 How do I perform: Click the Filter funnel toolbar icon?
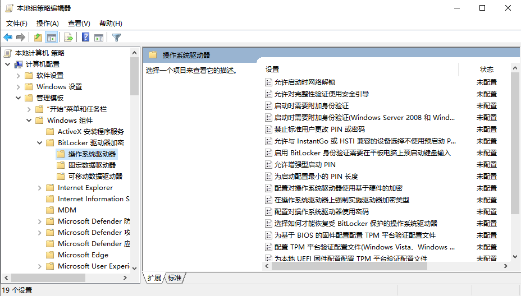(x=116, y=38)
